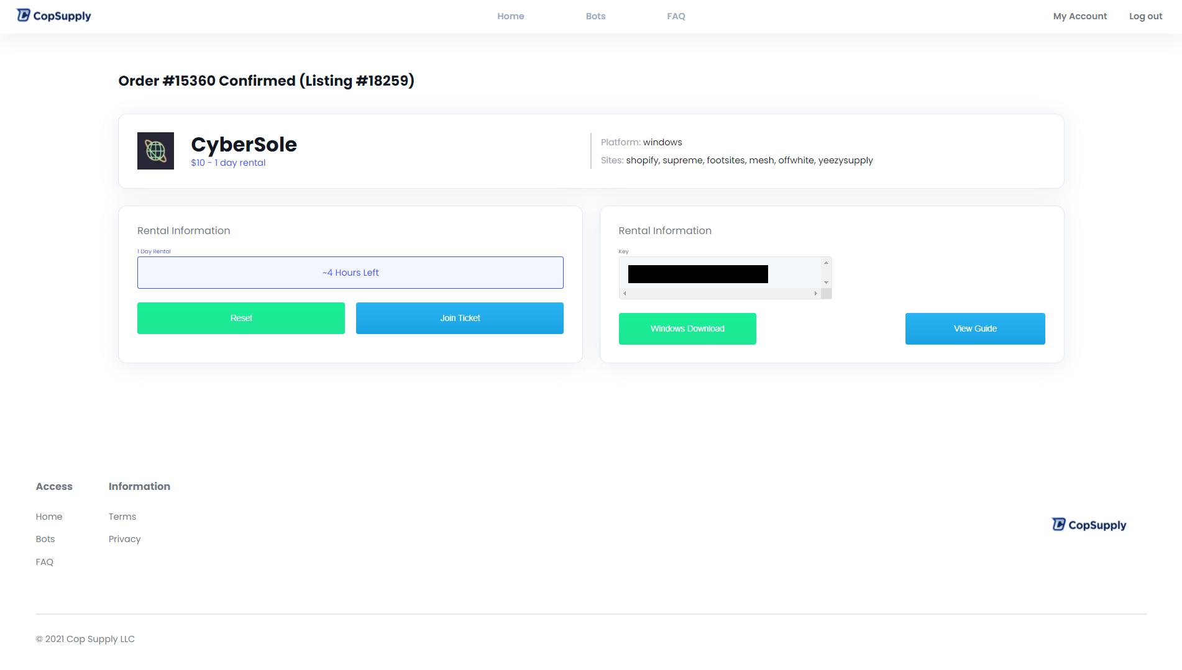Go to Bots in top navigation
The height and width of the screenshot is (670, 1182).
coord(595,16)
